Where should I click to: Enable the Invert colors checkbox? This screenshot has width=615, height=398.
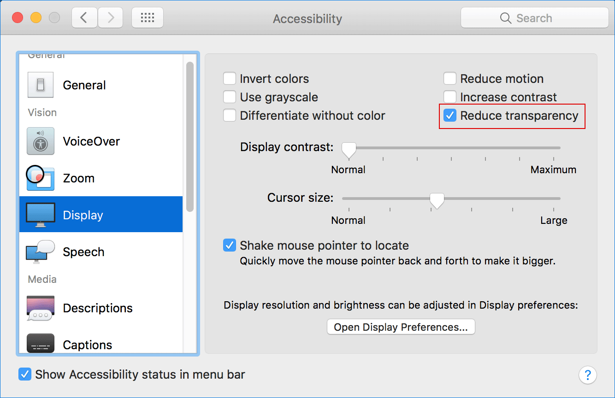tap(229, 78)
